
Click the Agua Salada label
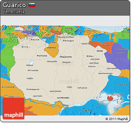tap(122, 49)
